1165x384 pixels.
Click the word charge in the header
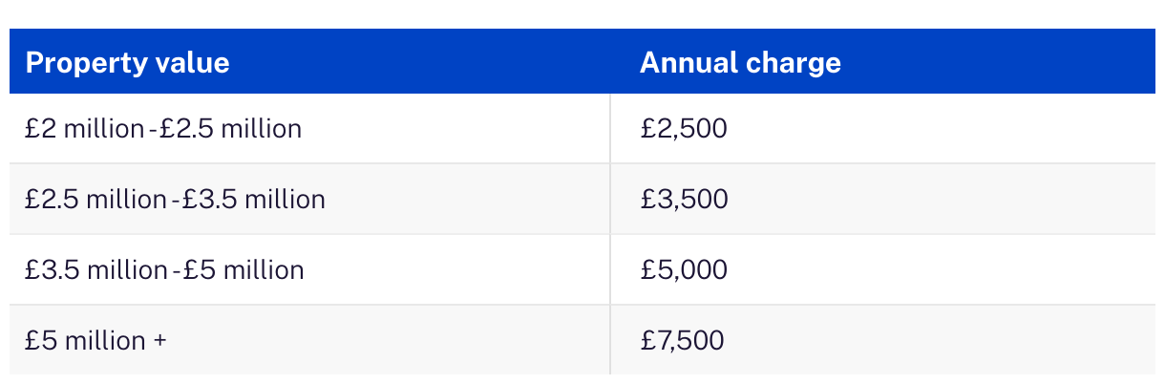click(795, 63)
